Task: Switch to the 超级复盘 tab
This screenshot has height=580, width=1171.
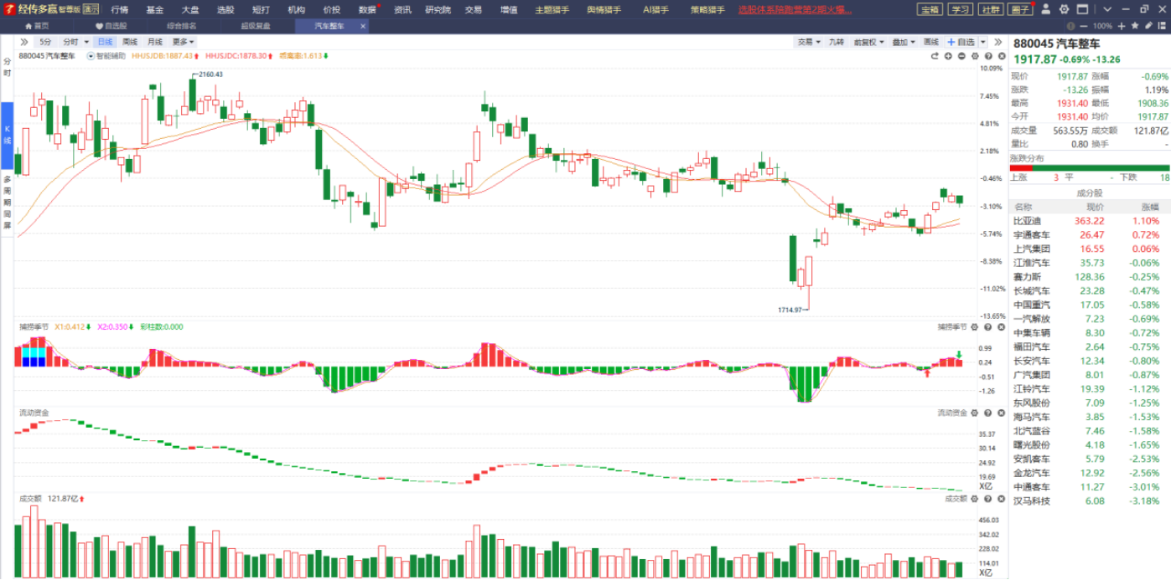Action: click(x=256, y=26)
